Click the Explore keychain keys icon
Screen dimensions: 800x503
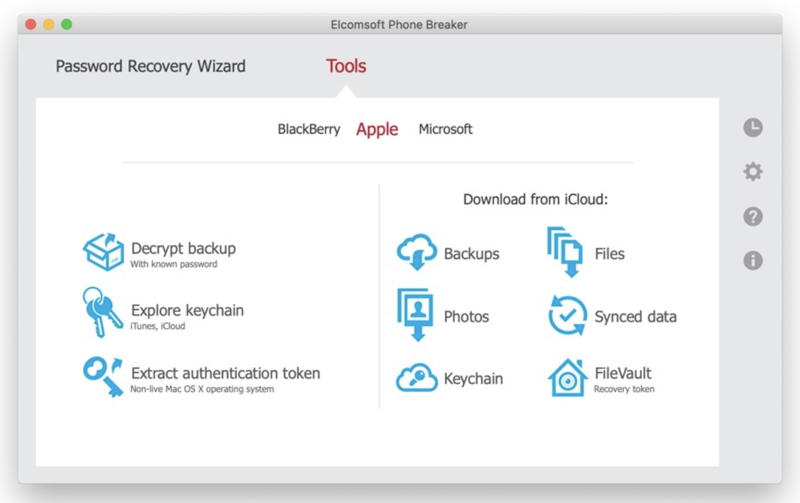(x=102, y=313)
